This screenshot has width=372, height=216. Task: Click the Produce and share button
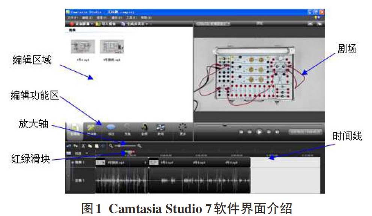pos(133,24)
